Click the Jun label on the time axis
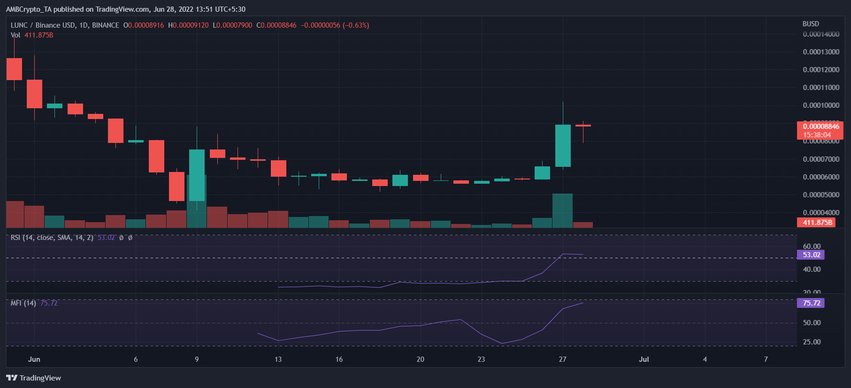The image size is (851, 388). tap(34, 359)
